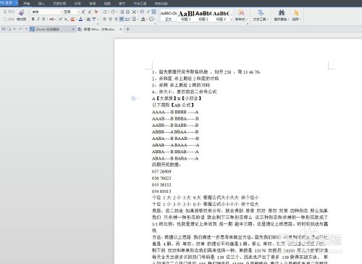Open the 特色功能 ribbon tab
The width and height of the screenshot is (362, 264).
click(x=161, y=4)
